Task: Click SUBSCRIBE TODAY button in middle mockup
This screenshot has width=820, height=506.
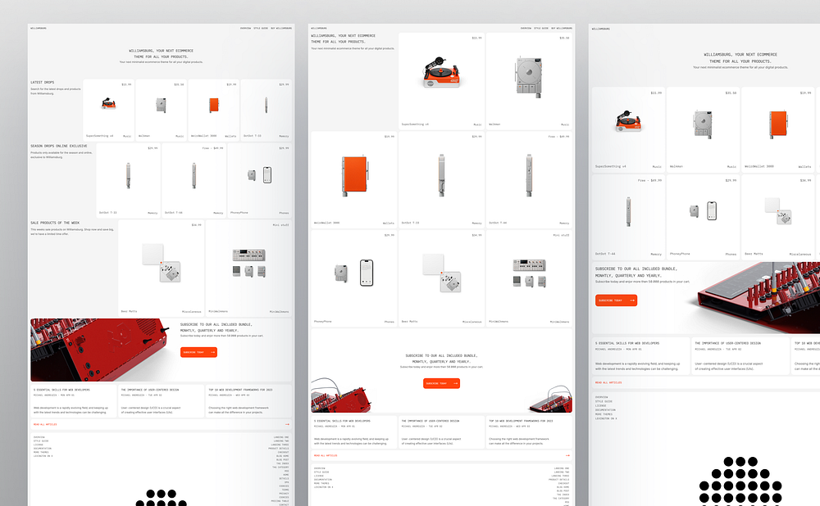Action: (441, 383)
